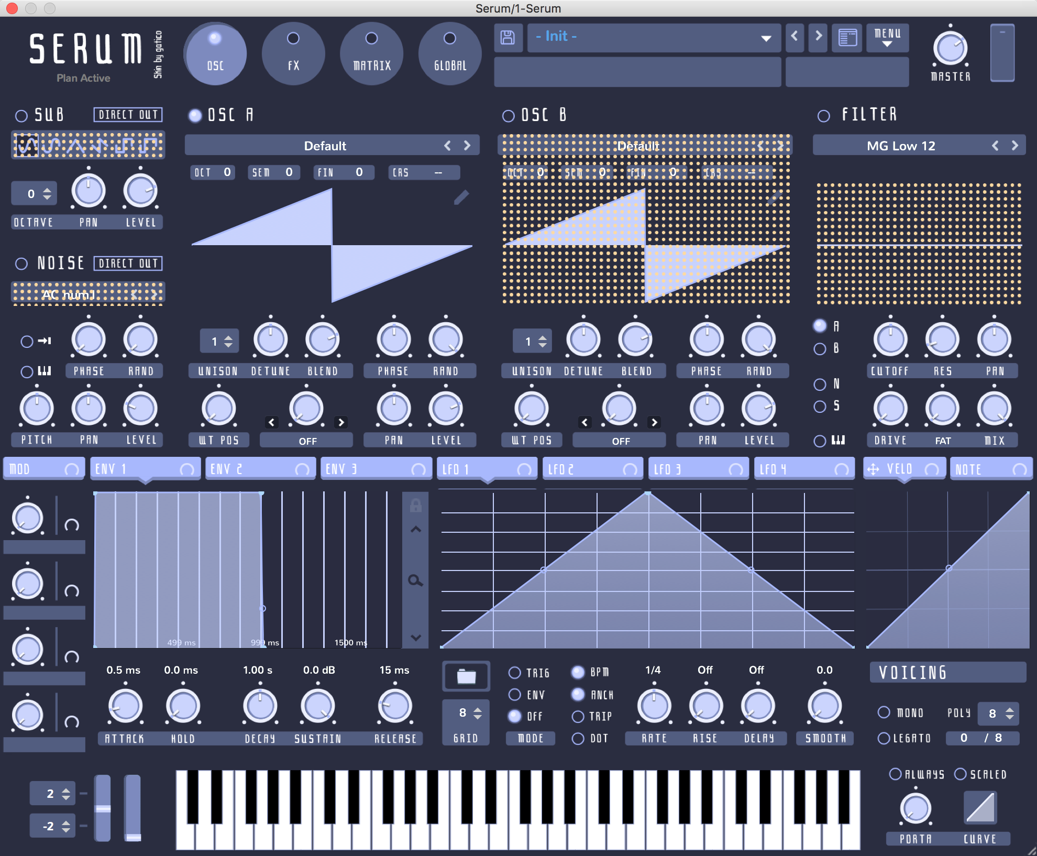
Task: Open the MENU dropdown
Action: [x=887, y=38]
